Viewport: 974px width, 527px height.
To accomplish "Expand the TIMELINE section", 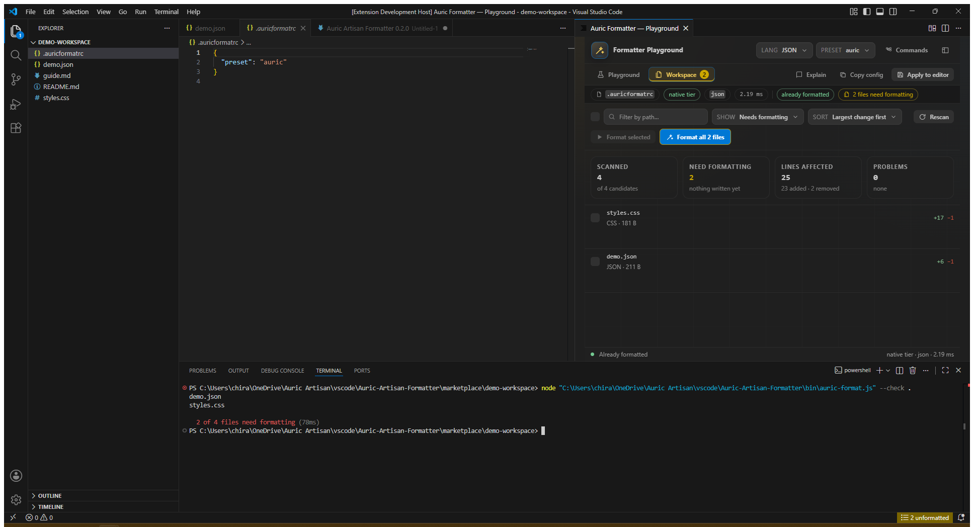I will click(x=103, y=507).
